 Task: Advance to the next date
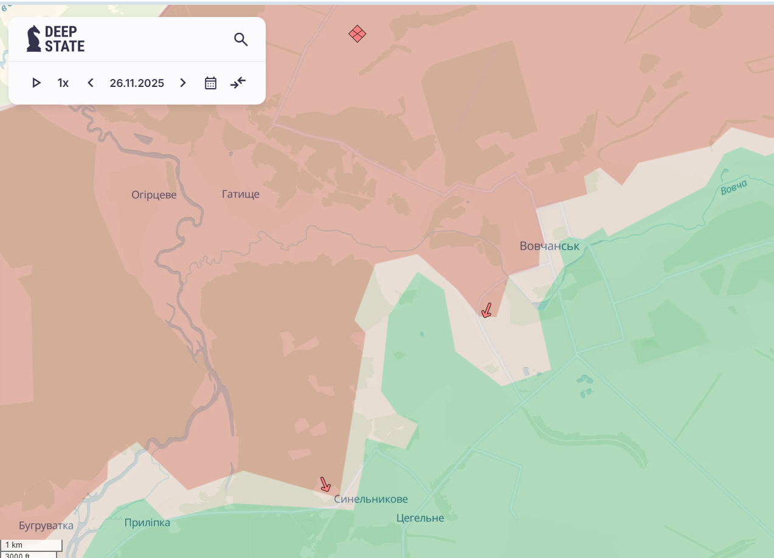183,83
